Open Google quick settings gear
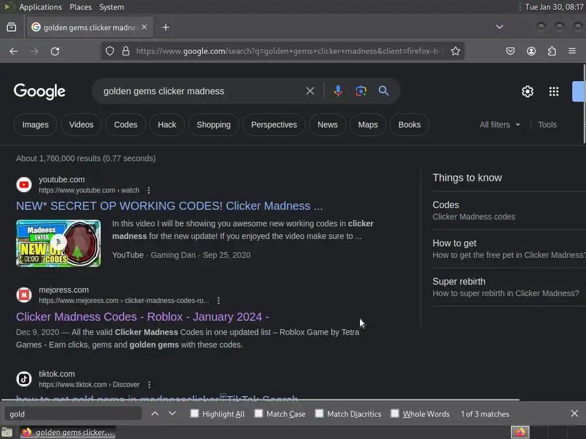 (x=527, y=91)
